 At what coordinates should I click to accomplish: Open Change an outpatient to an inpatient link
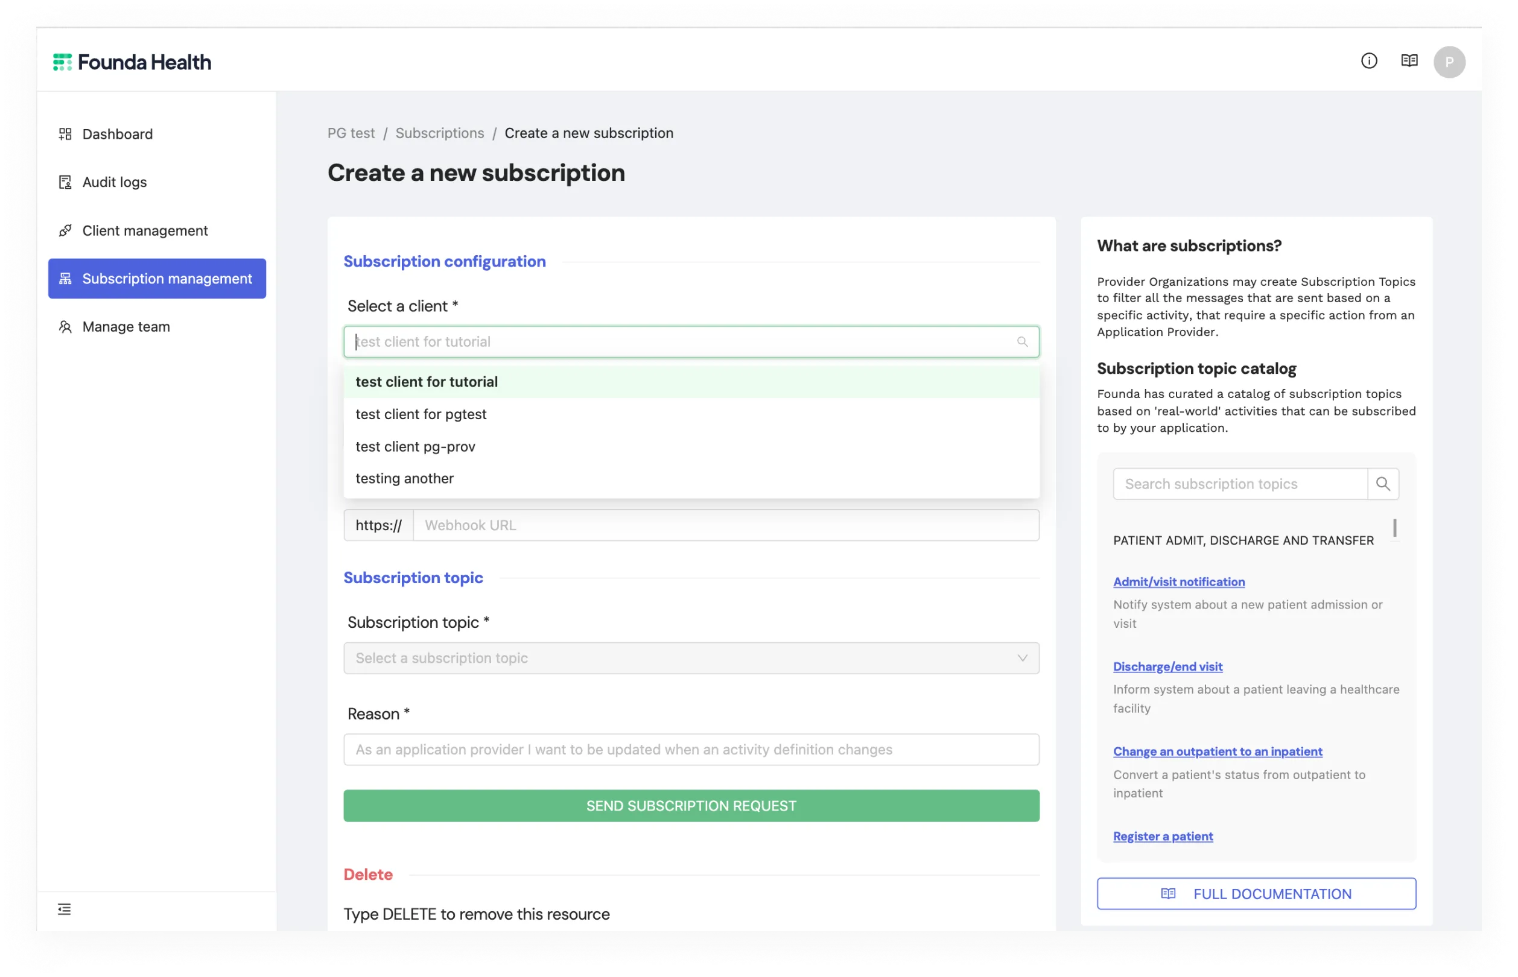1217,752
